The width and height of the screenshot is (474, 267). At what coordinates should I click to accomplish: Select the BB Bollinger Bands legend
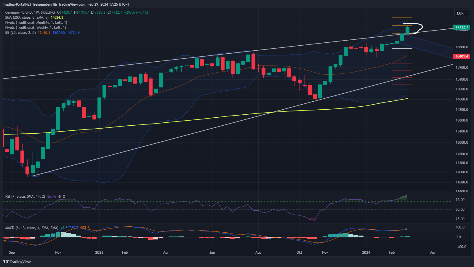click(x=20, y=33)
